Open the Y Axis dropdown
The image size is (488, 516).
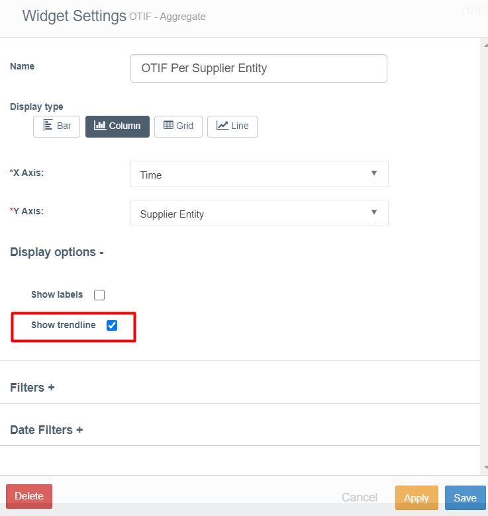point(259,214)
